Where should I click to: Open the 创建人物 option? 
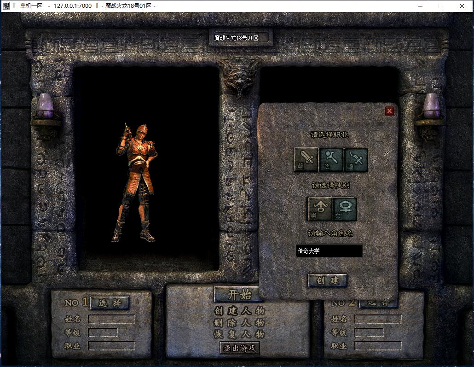(x=239, y=311)
